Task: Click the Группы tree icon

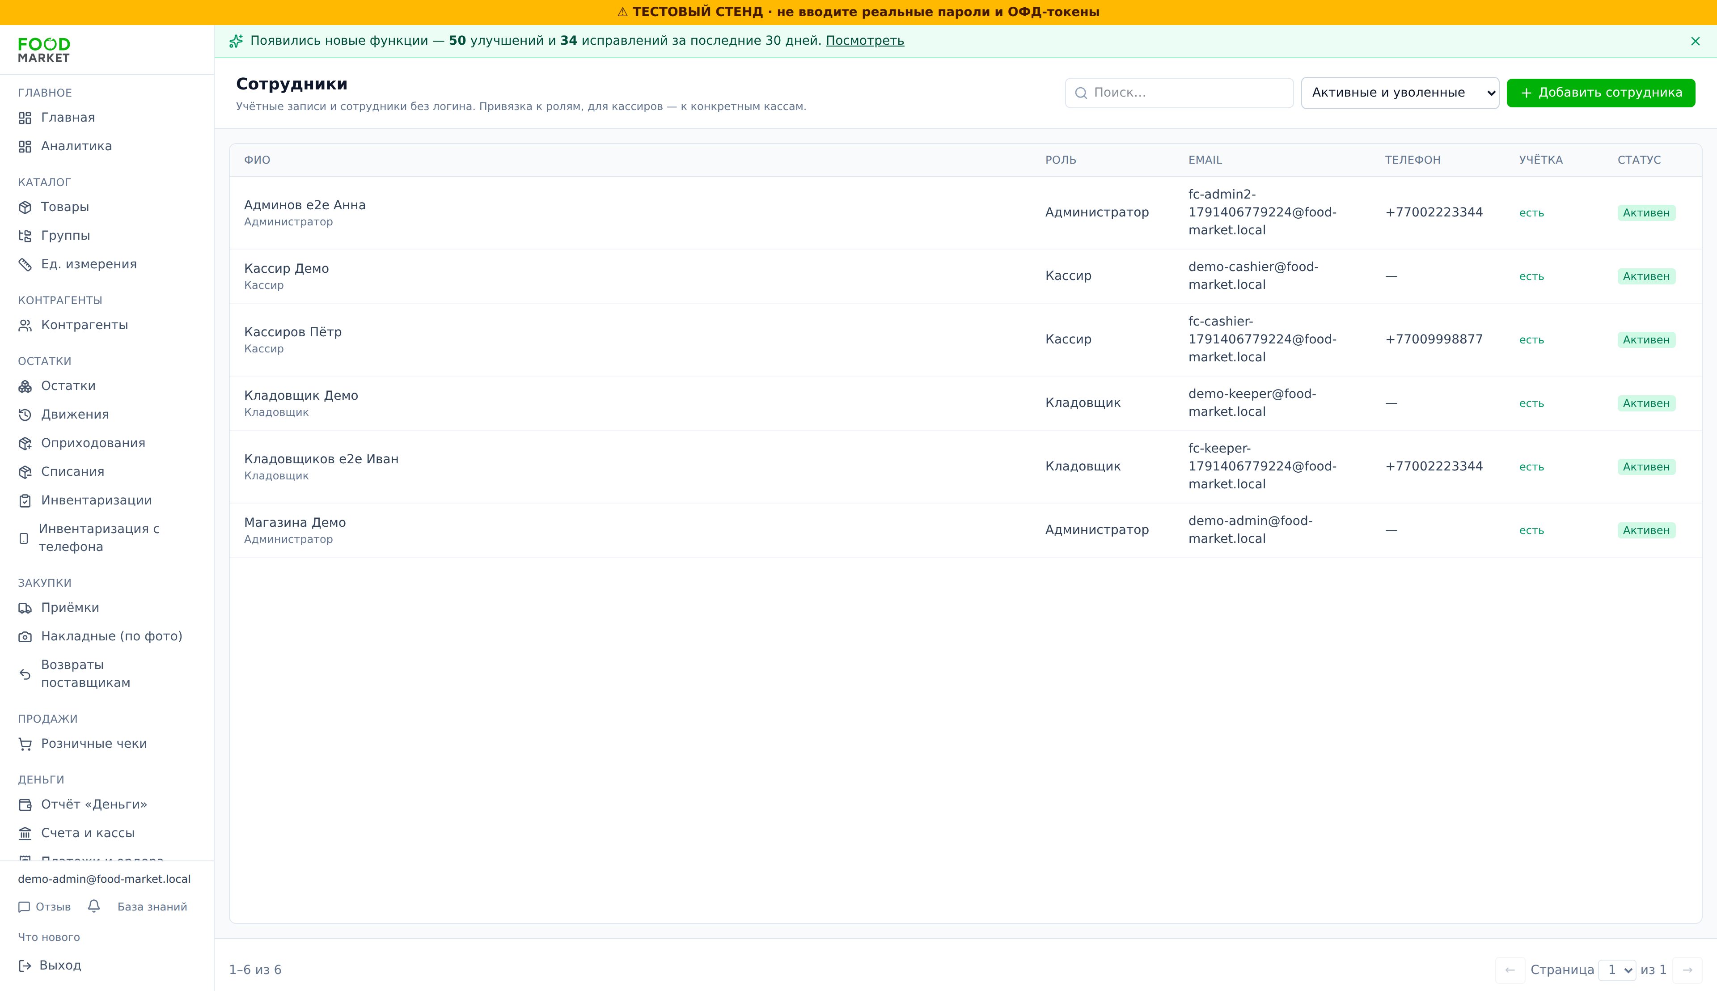Action: [25, 236]
